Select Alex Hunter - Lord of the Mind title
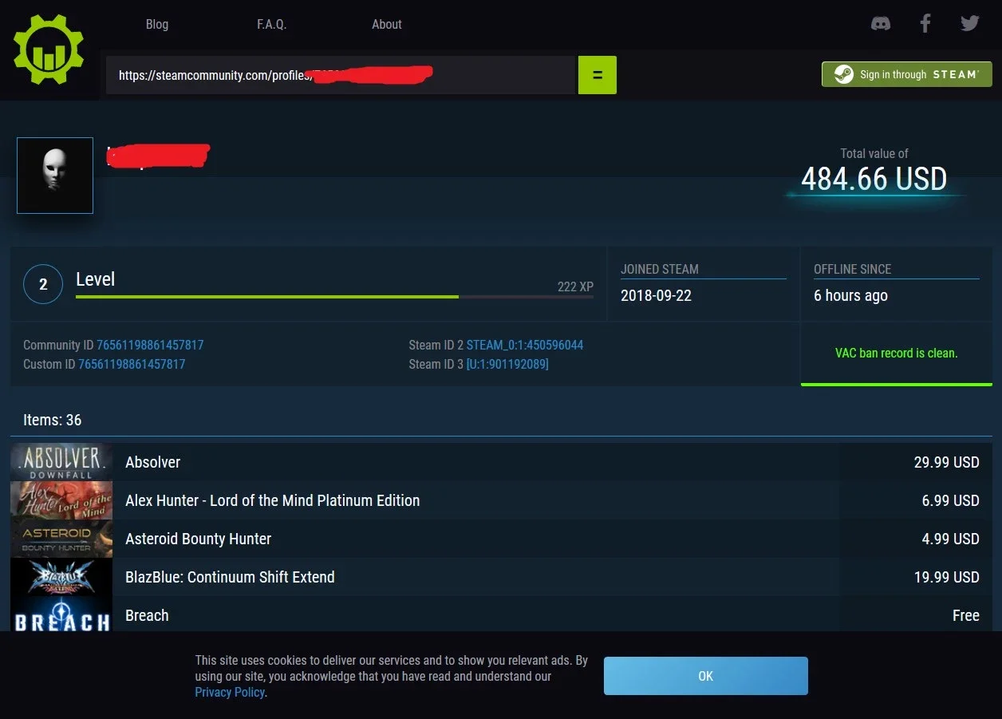Viewport: 1002px width, 719px height. tap(273, 500)
